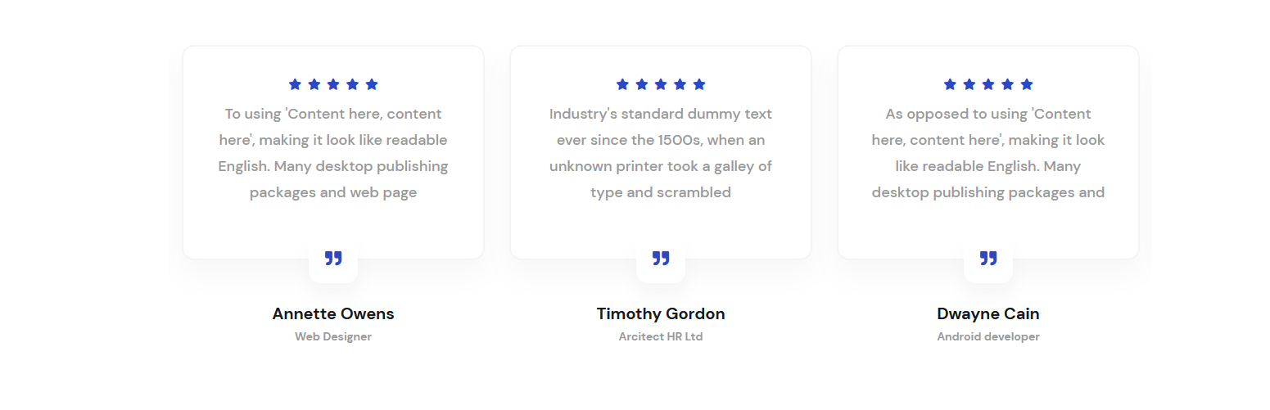Click the first star in Annette Owens' rating
Image resolution: width=1270 pixels, height=410 pixels.
pos(295,84)
